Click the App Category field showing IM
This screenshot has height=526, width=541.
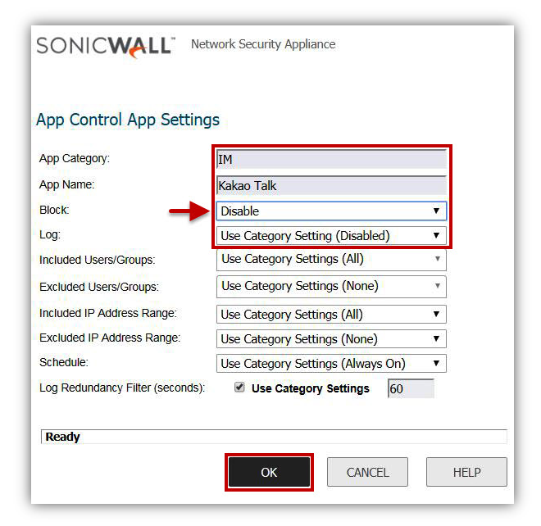(x=331, y=159)
